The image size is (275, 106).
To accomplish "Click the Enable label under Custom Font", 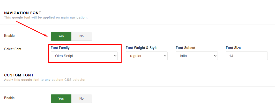I will tap(9, 98).
